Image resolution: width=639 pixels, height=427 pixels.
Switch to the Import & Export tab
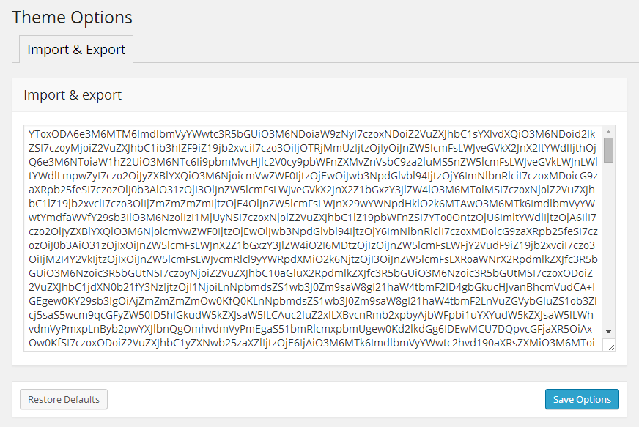coord(76,50)
